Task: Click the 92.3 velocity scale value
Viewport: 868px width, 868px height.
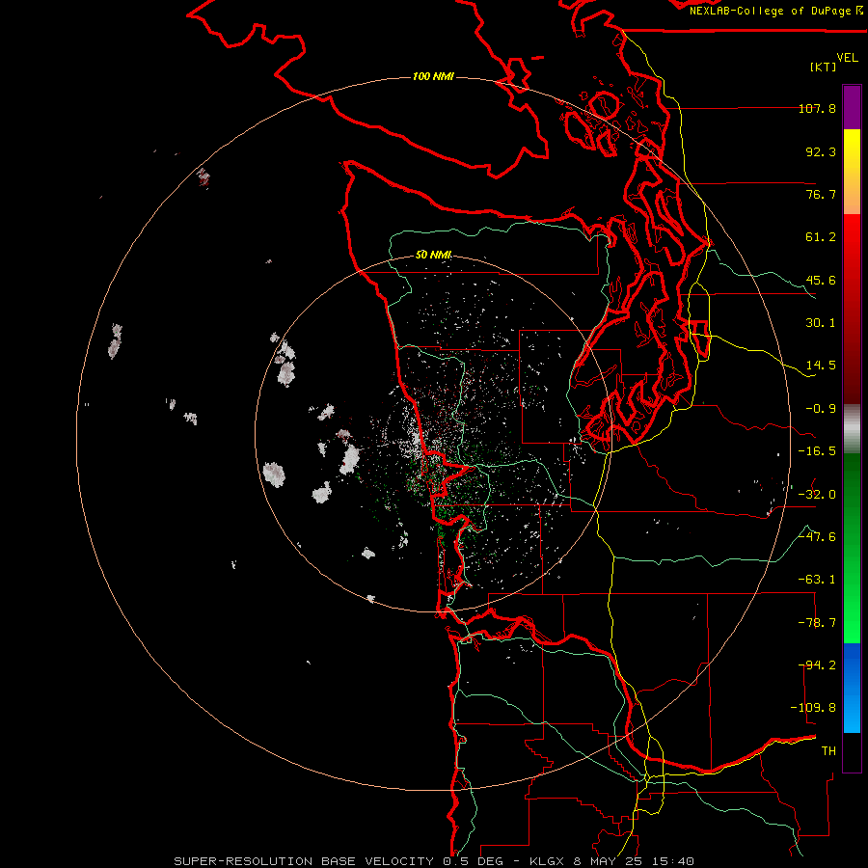Action: click(x=821, y=151)
